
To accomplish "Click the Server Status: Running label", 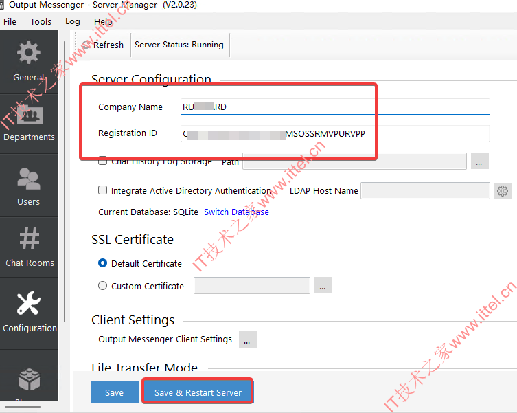I will pos(179,45).
